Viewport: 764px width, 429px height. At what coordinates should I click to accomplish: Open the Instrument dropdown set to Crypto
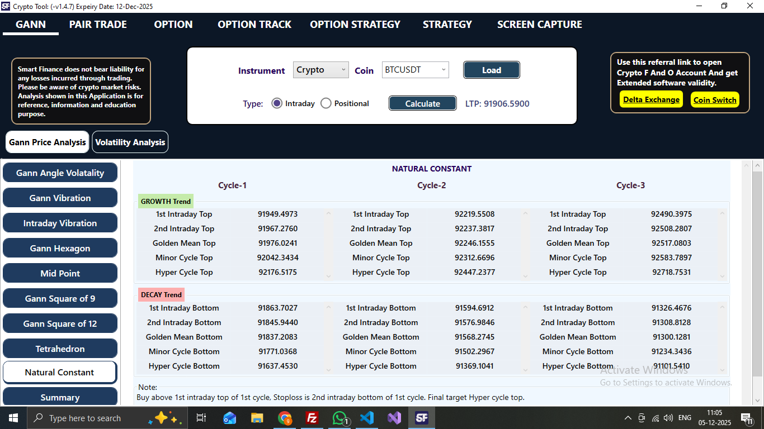pos(320,70)
